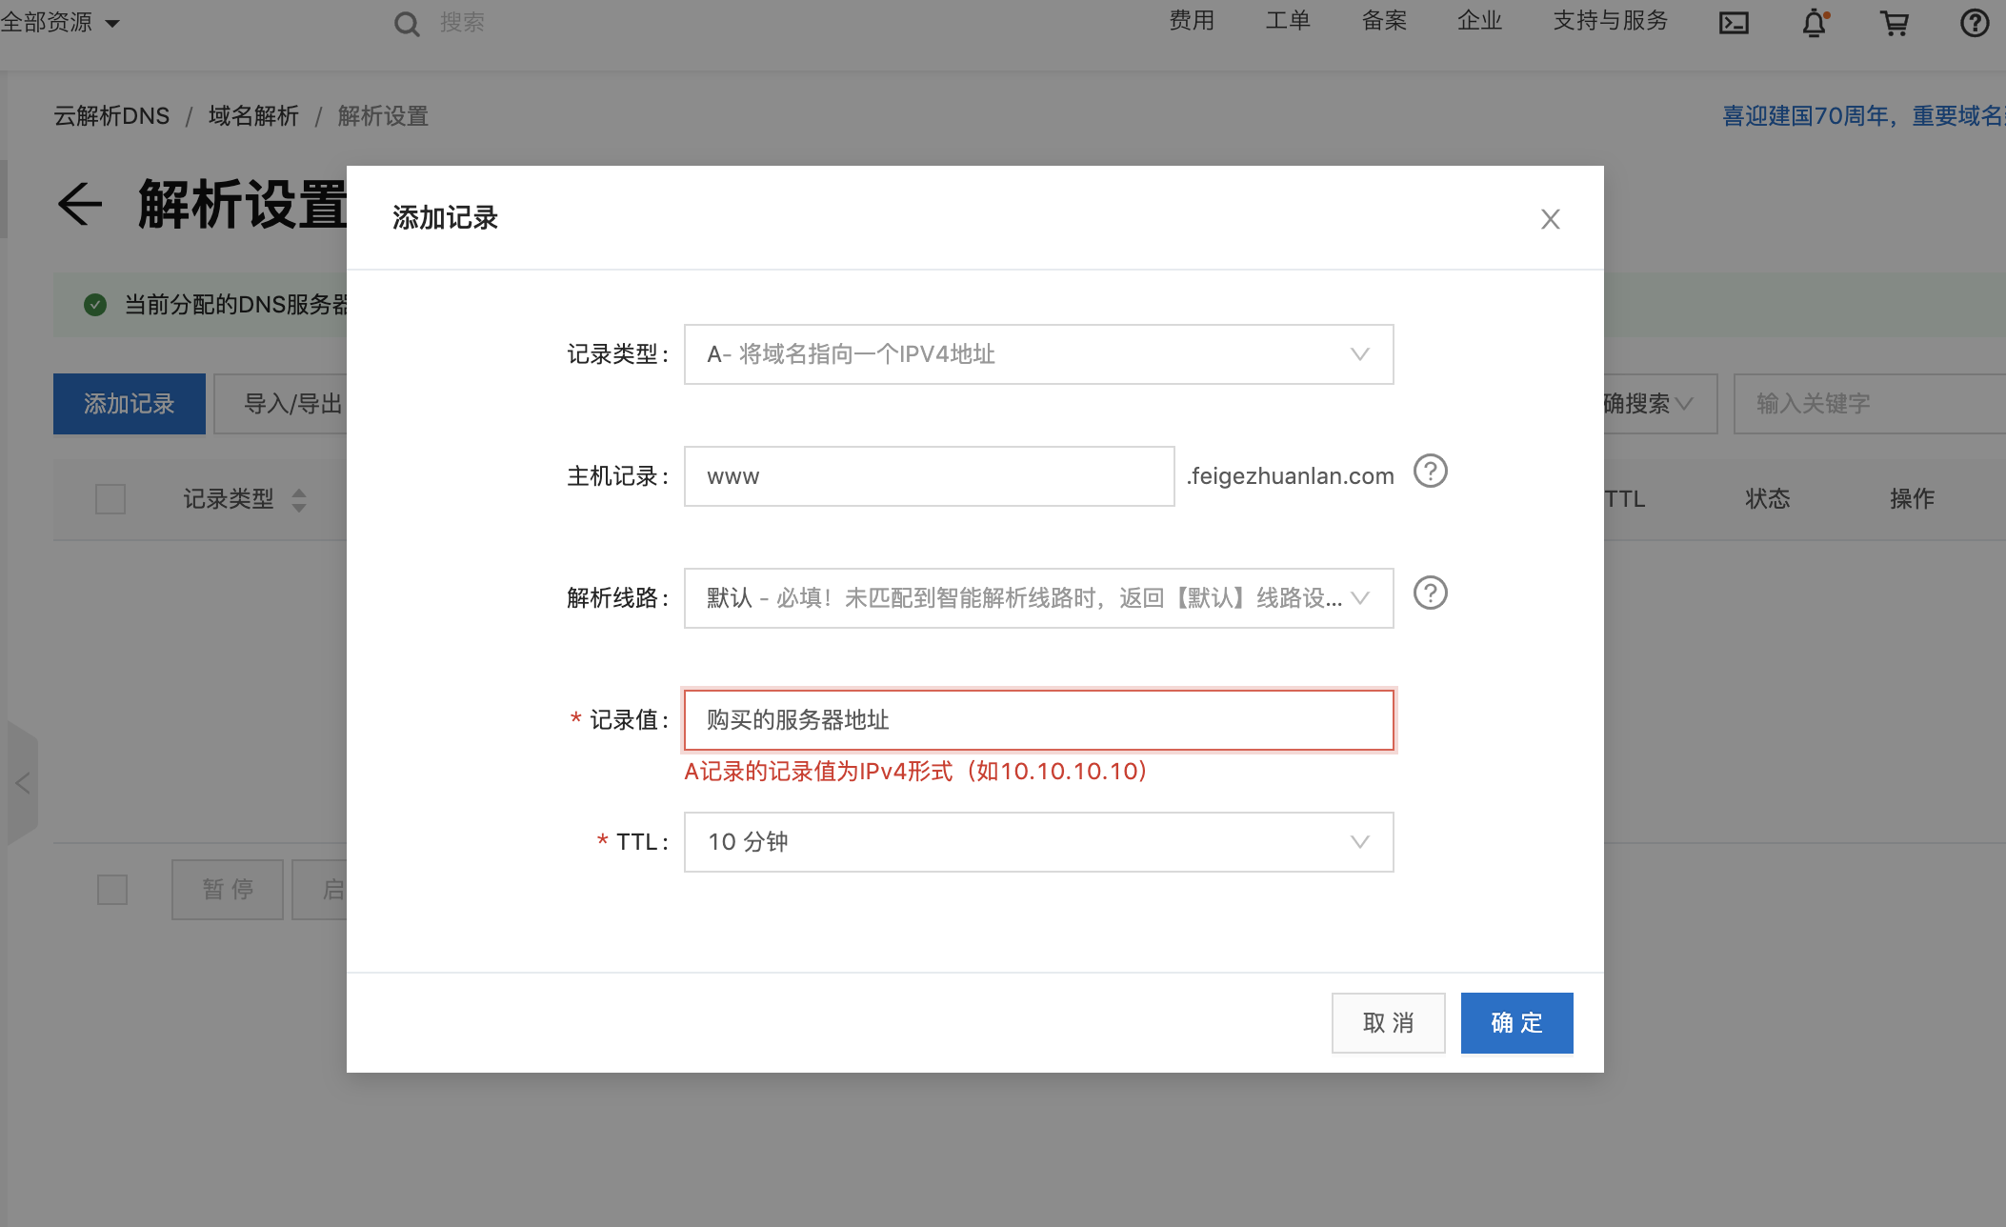Screen dimensions: 2006x1227
Task: Click the back arrow beside 解析设置
Action: click(81, 203)
